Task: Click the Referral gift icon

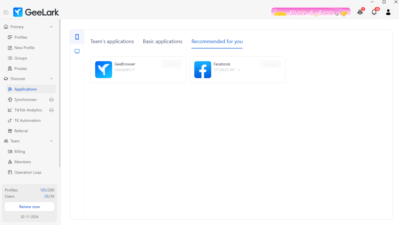Action: 10,131
